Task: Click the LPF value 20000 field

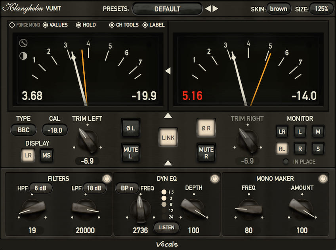Action: click(x=85, y=230)
